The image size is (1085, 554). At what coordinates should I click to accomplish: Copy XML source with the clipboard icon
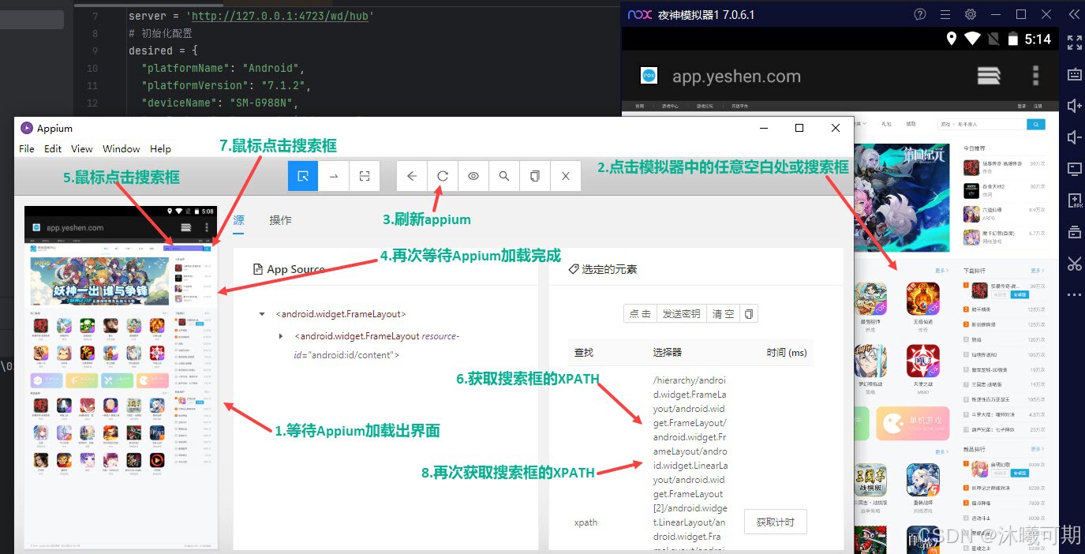[x=535, y=176]
